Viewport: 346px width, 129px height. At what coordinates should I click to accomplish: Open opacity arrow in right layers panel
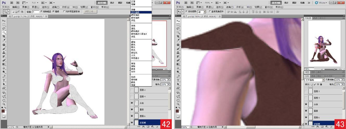pos(343,80)
